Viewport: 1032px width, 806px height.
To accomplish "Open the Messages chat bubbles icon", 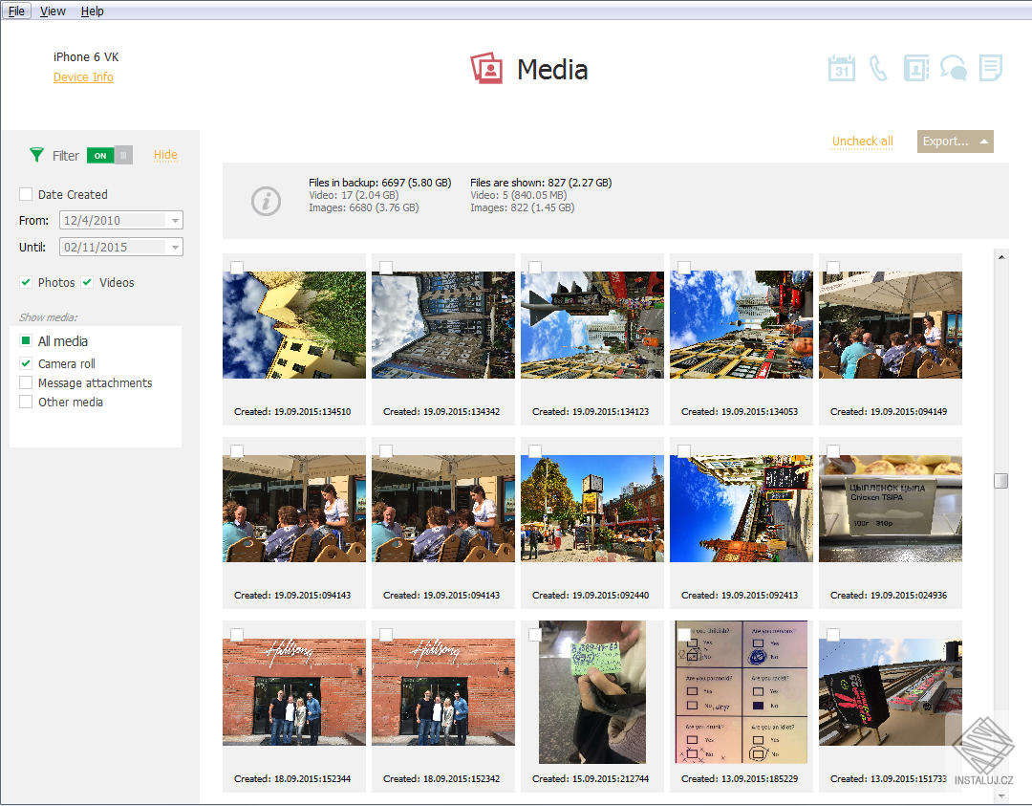I will click(953, 68).
